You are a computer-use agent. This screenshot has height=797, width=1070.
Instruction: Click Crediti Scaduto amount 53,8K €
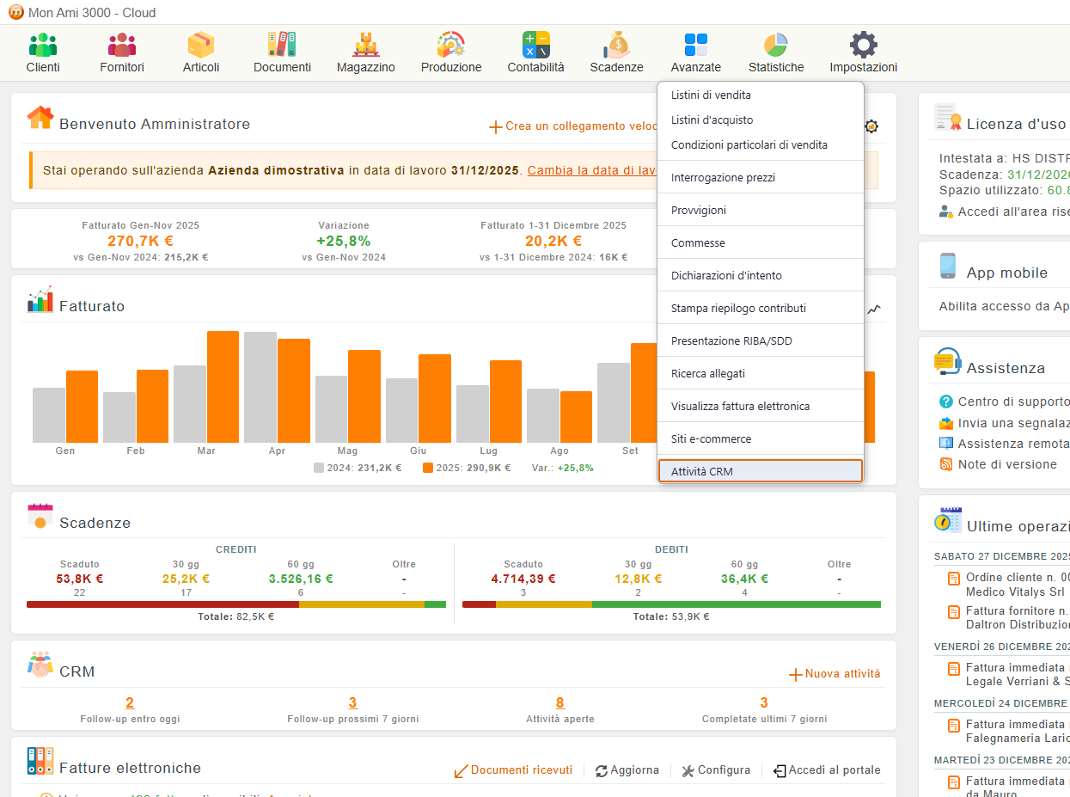80,579
